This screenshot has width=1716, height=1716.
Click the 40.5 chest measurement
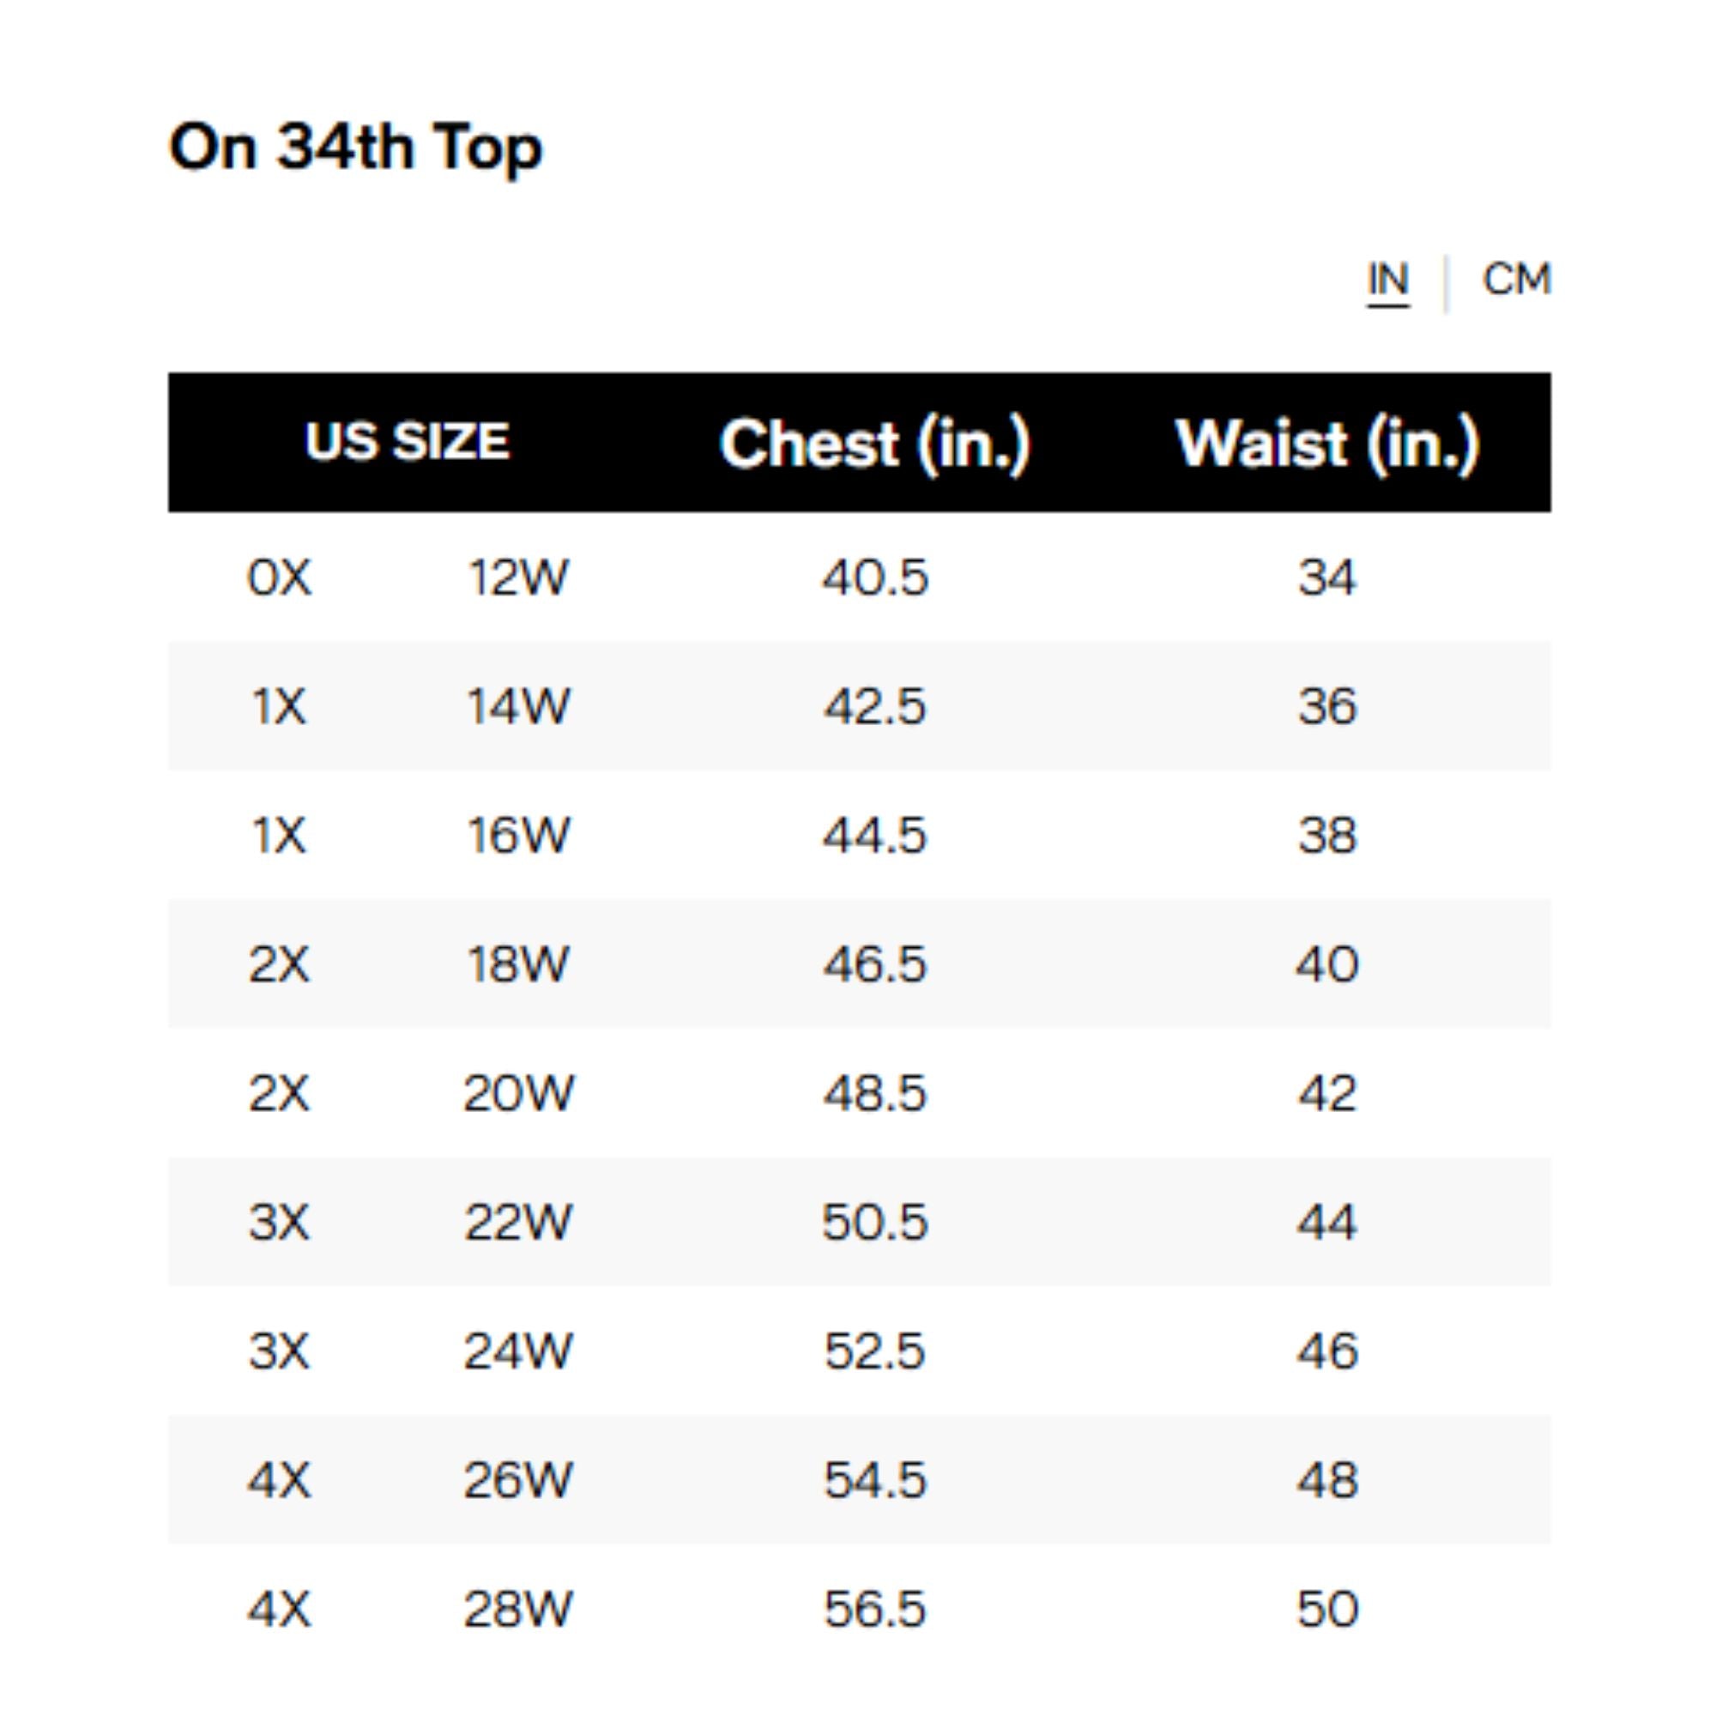point(875,578)
